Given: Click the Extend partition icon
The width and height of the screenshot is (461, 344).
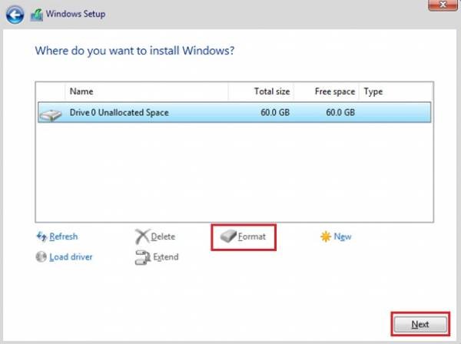Looking at the screenshot, I should pos(143,257).
